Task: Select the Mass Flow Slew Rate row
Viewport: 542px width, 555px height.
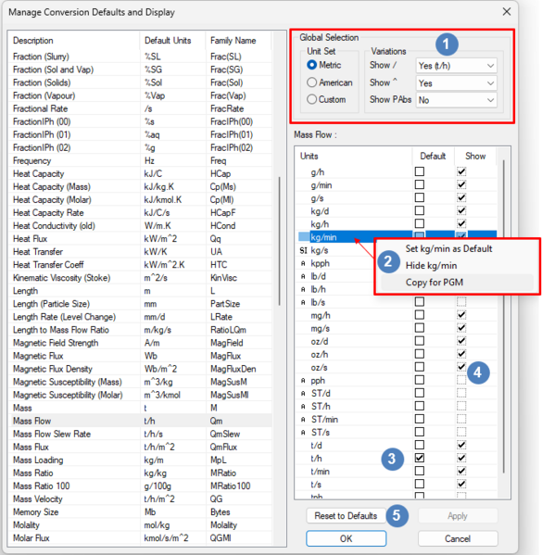Action: pos(141,434)
